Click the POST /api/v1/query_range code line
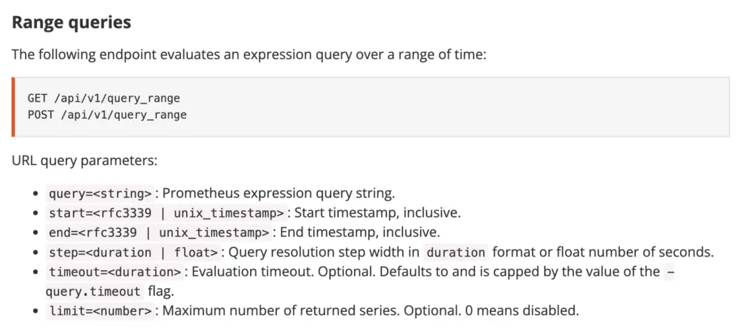This screenshot has width=740, height=332. pos(106,114)
